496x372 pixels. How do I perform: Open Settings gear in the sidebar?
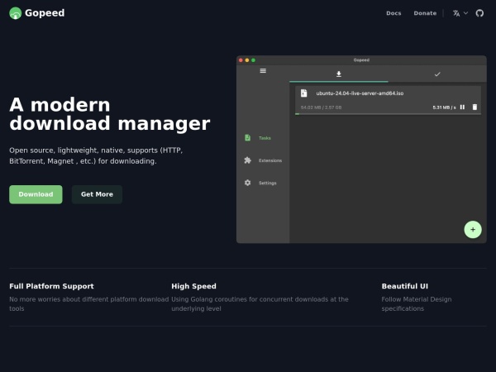[x=248, y=183]
